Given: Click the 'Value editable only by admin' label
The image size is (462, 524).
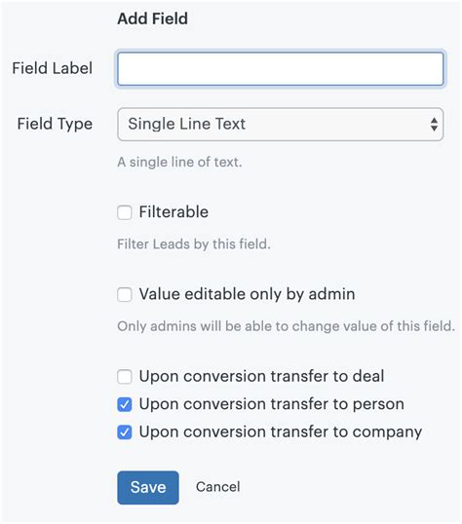Looking at the screenshot, I should pyautogui.click(x=247, y=294).
